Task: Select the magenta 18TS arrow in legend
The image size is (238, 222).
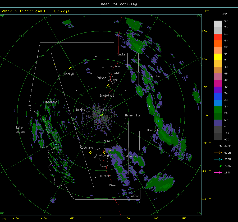Action: click(x=218, y=172)
